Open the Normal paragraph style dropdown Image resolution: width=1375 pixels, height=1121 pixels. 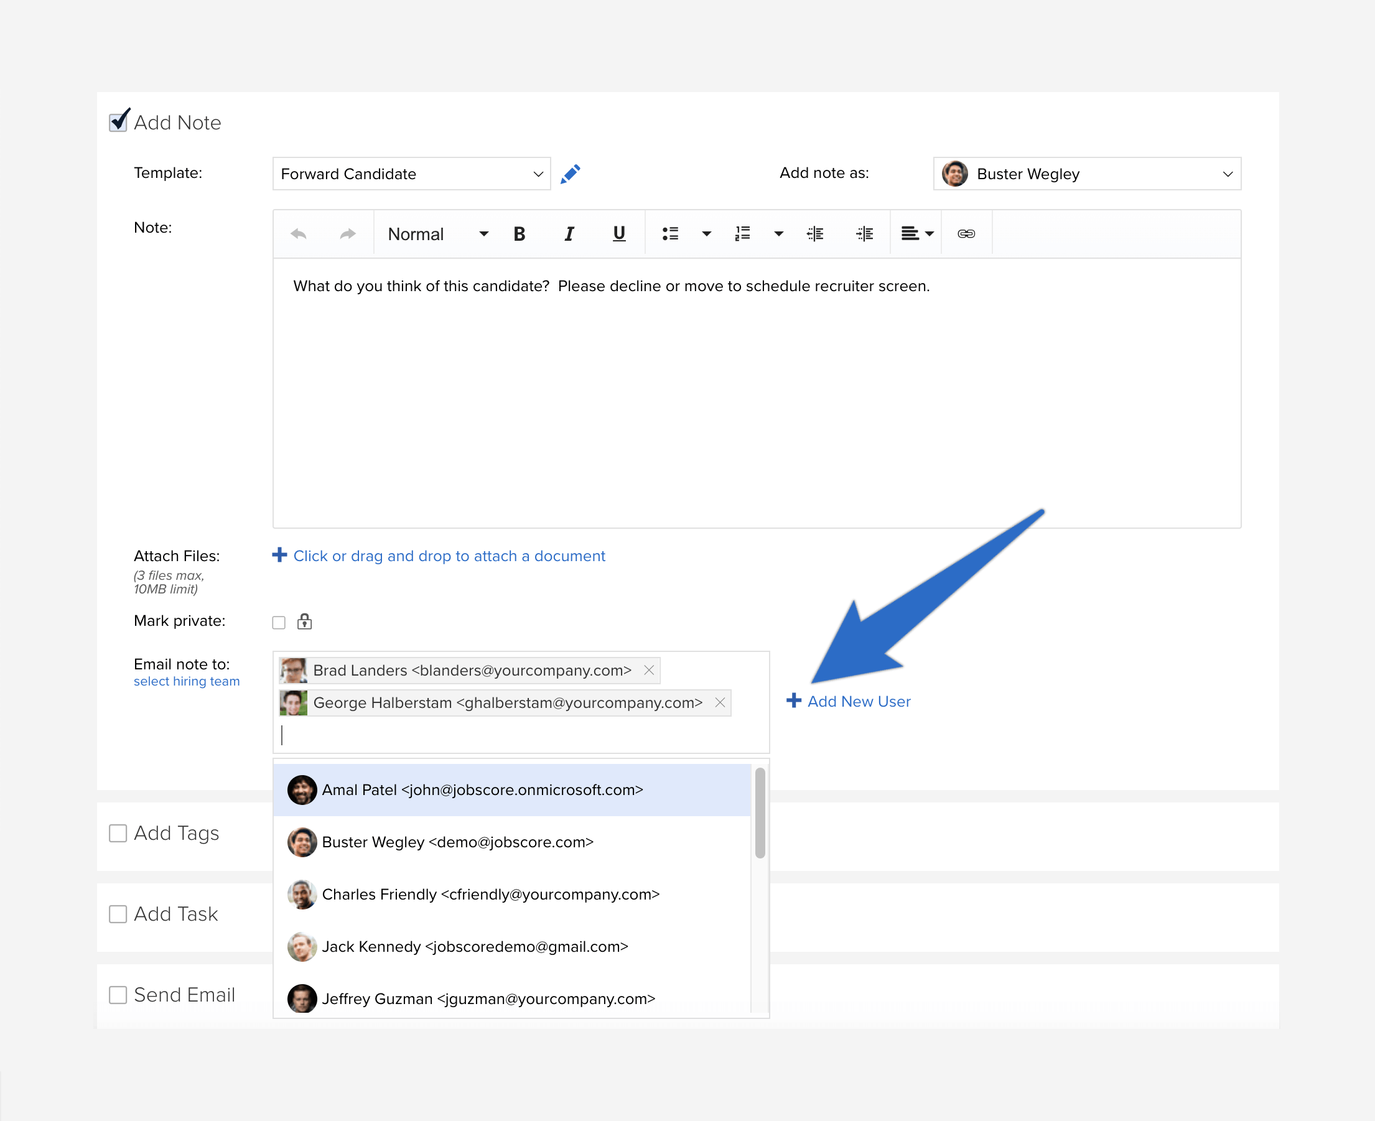click(x=438, y=234)
